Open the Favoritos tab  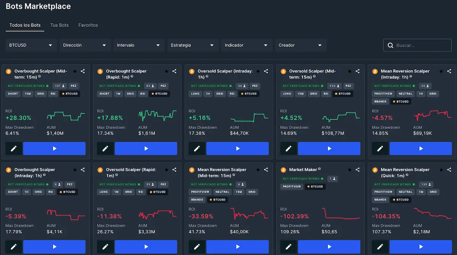point(88,25)
